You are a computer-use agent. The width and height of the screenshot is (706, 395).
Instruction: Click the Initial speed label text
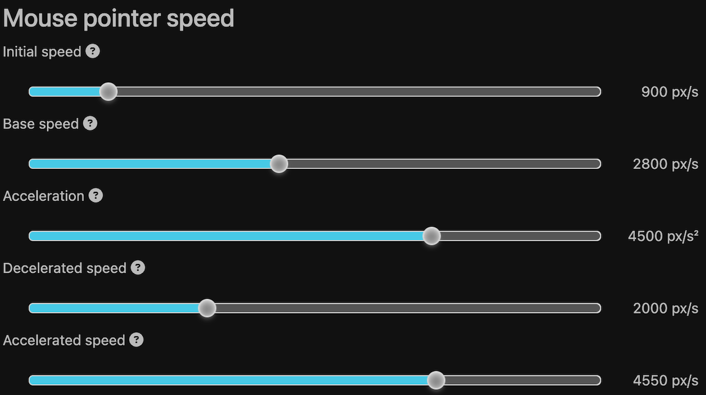(x=42, y=52)
